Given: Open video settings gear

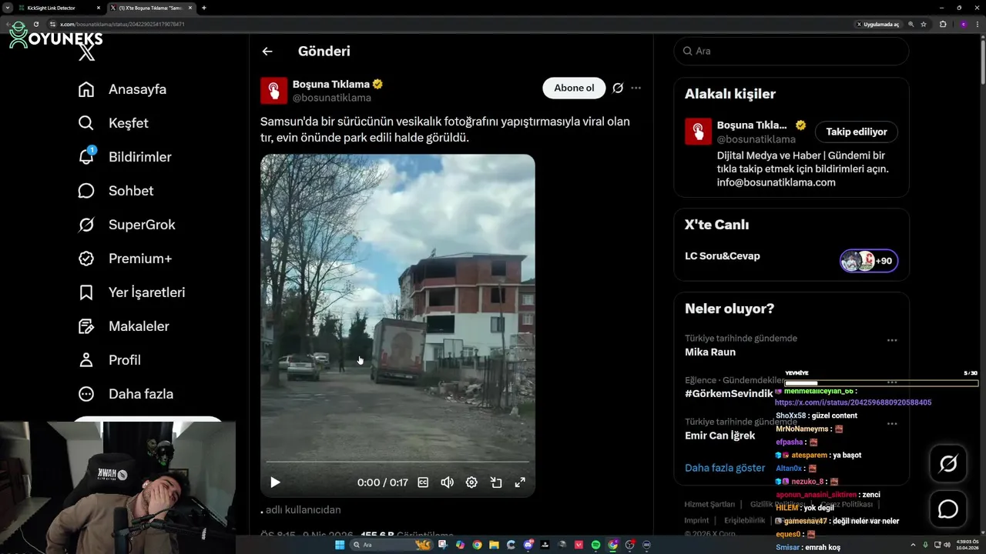Looking at the screenshot, I should coord(471,482).
